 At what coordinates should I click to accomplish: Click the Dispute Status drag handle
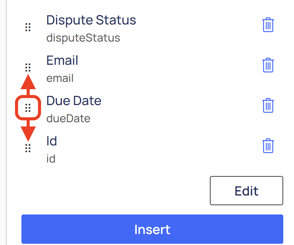coord(28,27)
